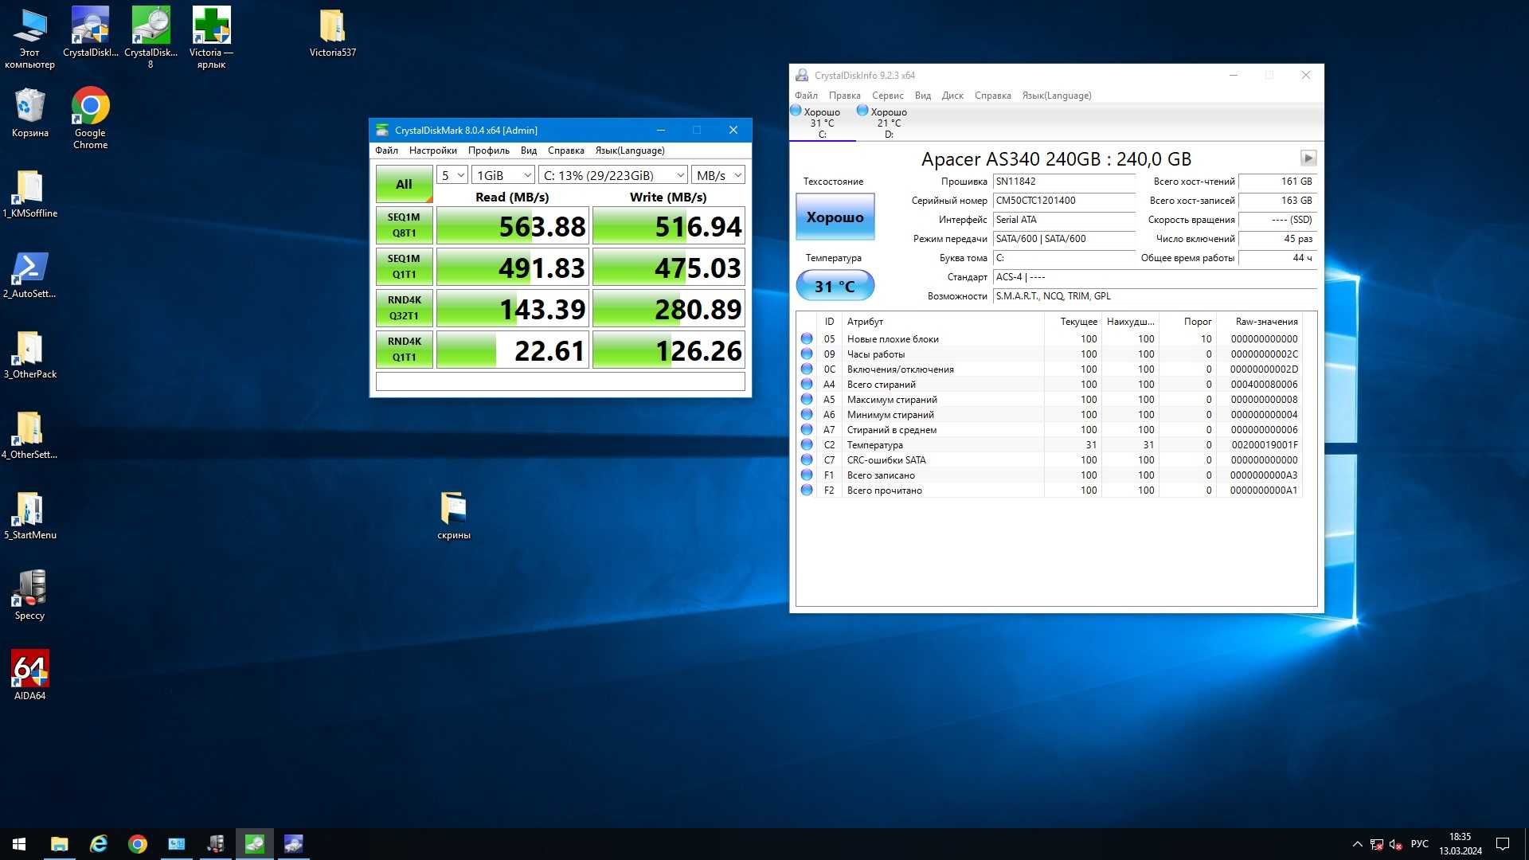
Task: Open Справка menu in CrystalDiskMark
Action: coord(565,150)
